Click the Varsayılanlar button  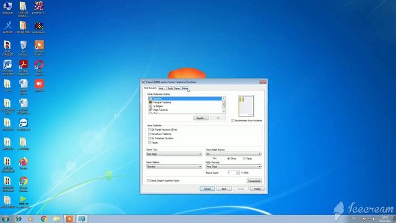coord(254,181)
